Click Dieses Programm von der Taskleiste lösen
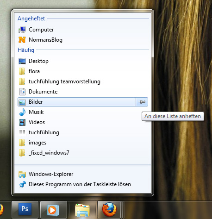Viewport: 212px width, 219px height. (x=83, y=184)
